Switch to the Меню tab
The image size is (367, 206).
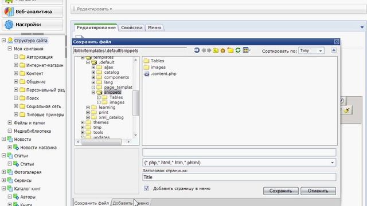[154, 27]
